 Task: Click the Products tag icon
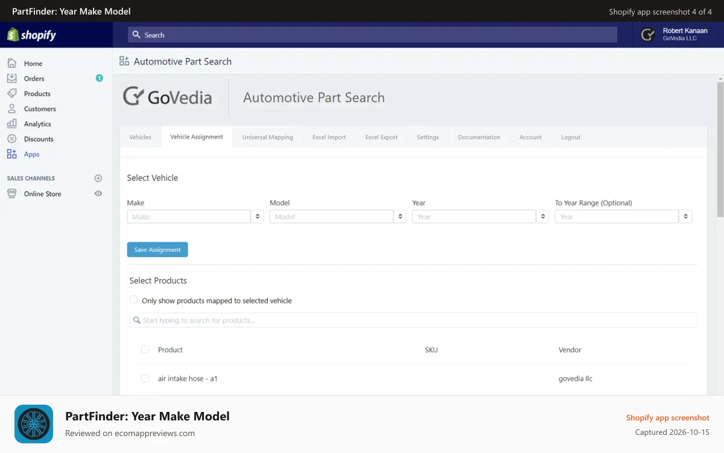tap(11, 93)
